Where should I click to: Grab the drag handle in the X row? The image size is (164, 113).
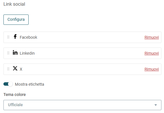coord(8,69)
